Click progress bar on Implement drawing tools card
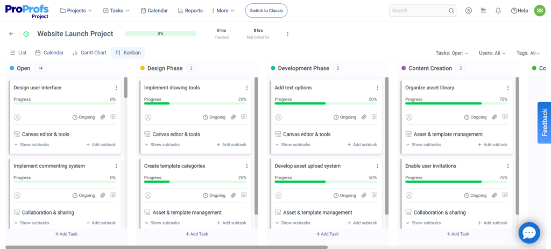 pos(195,104)
